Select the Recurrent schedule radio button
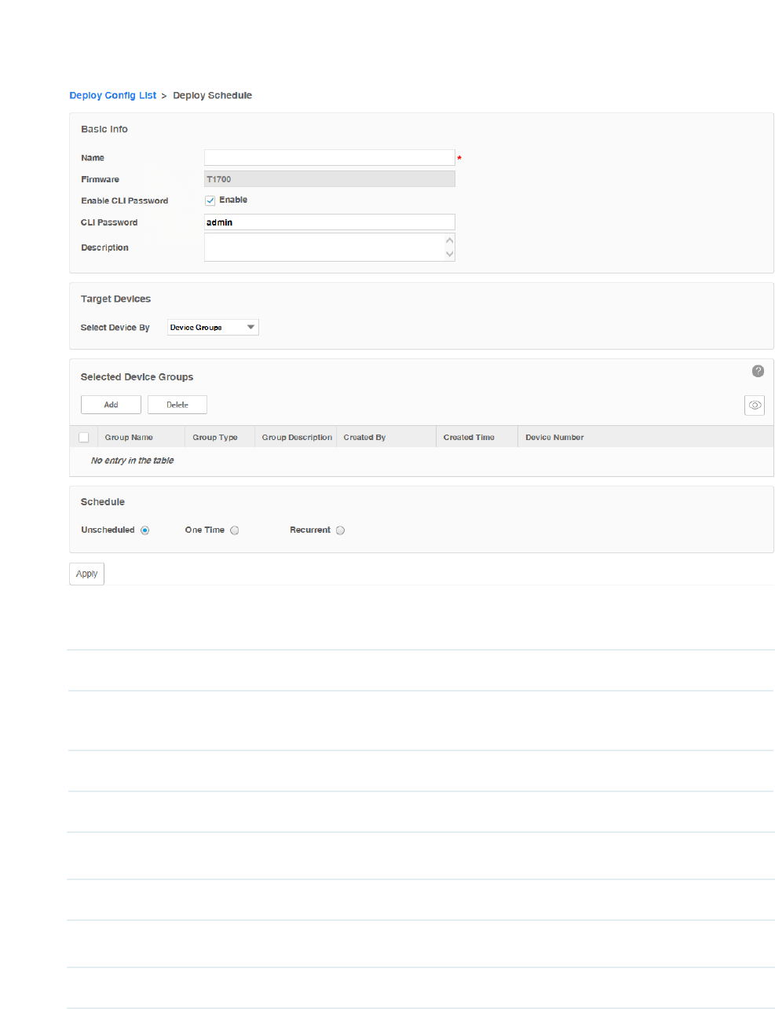 click(340, 530)
